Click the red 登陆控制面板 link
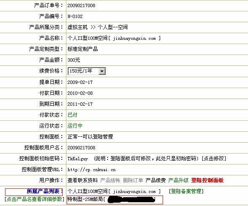 (x=207, y=180)
